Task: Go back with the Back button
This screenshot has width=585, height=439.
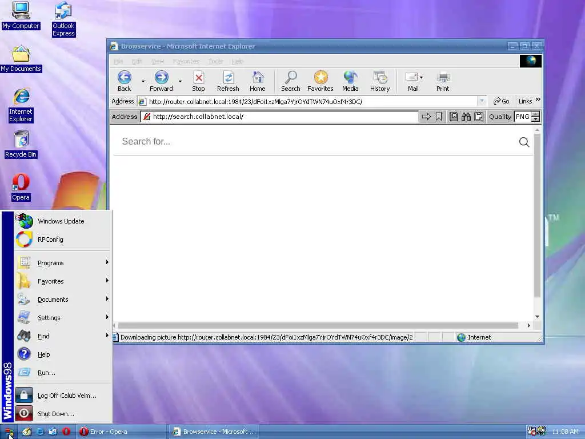Action: coord(124,81)
